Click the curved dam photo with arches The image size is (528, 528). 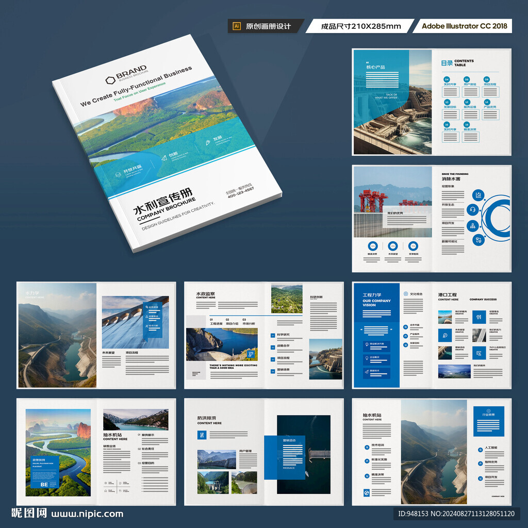pos(135,322)
